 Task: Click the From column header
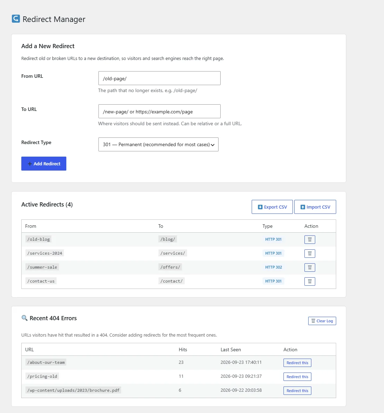tap(31, 226)
